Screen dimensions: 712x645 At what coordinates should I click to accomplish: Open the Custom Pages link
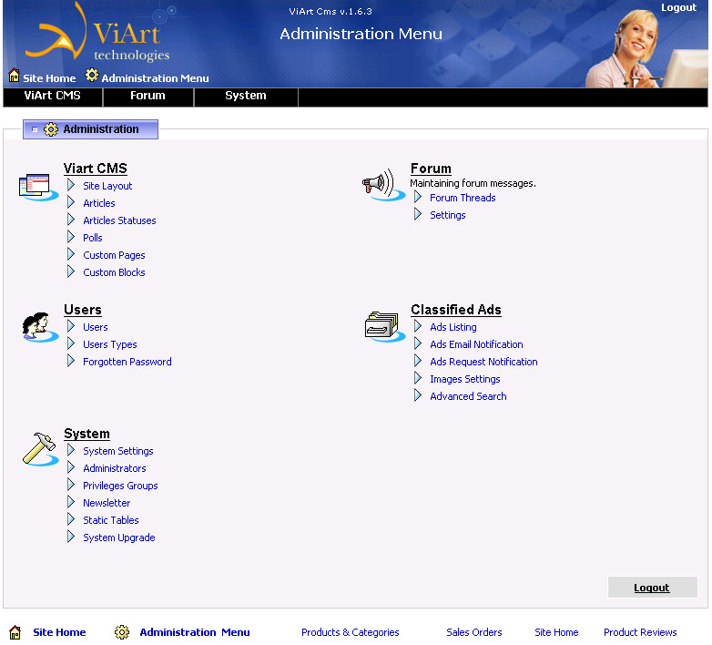(x=114, y=255)
